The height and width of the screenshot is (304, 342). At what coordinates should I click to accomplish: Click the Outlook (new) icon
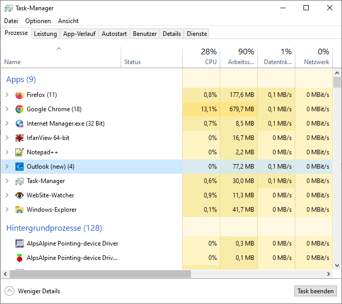click(x=20, y=167)
